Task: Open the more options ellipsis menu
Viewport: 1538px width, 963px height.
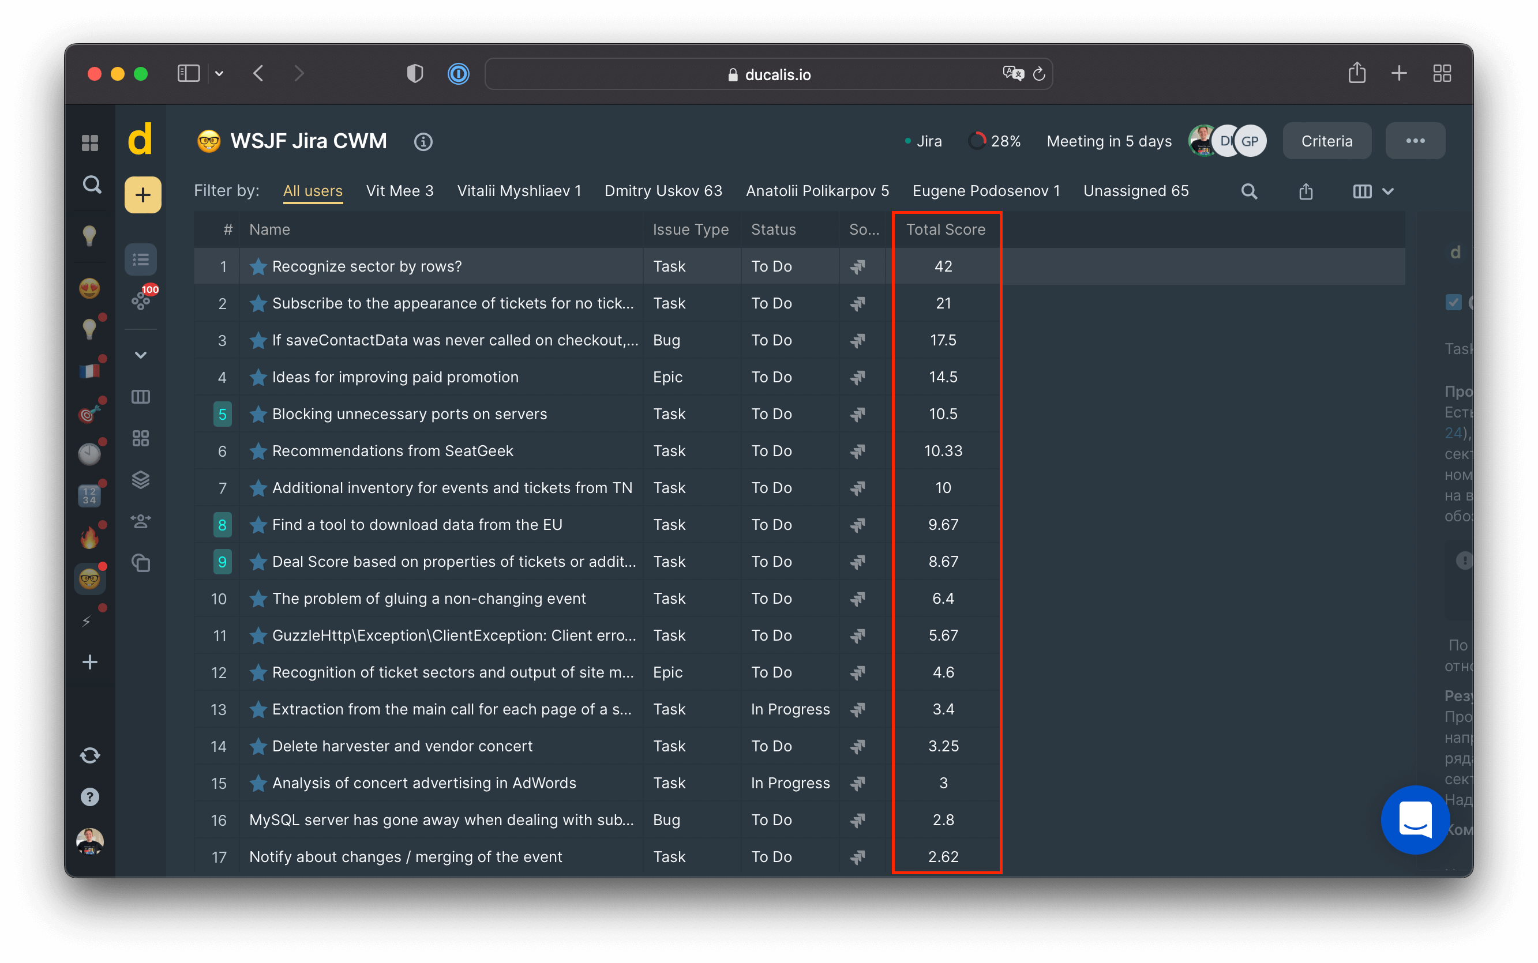Action: pyautogui.click(x=1415, y=141)
